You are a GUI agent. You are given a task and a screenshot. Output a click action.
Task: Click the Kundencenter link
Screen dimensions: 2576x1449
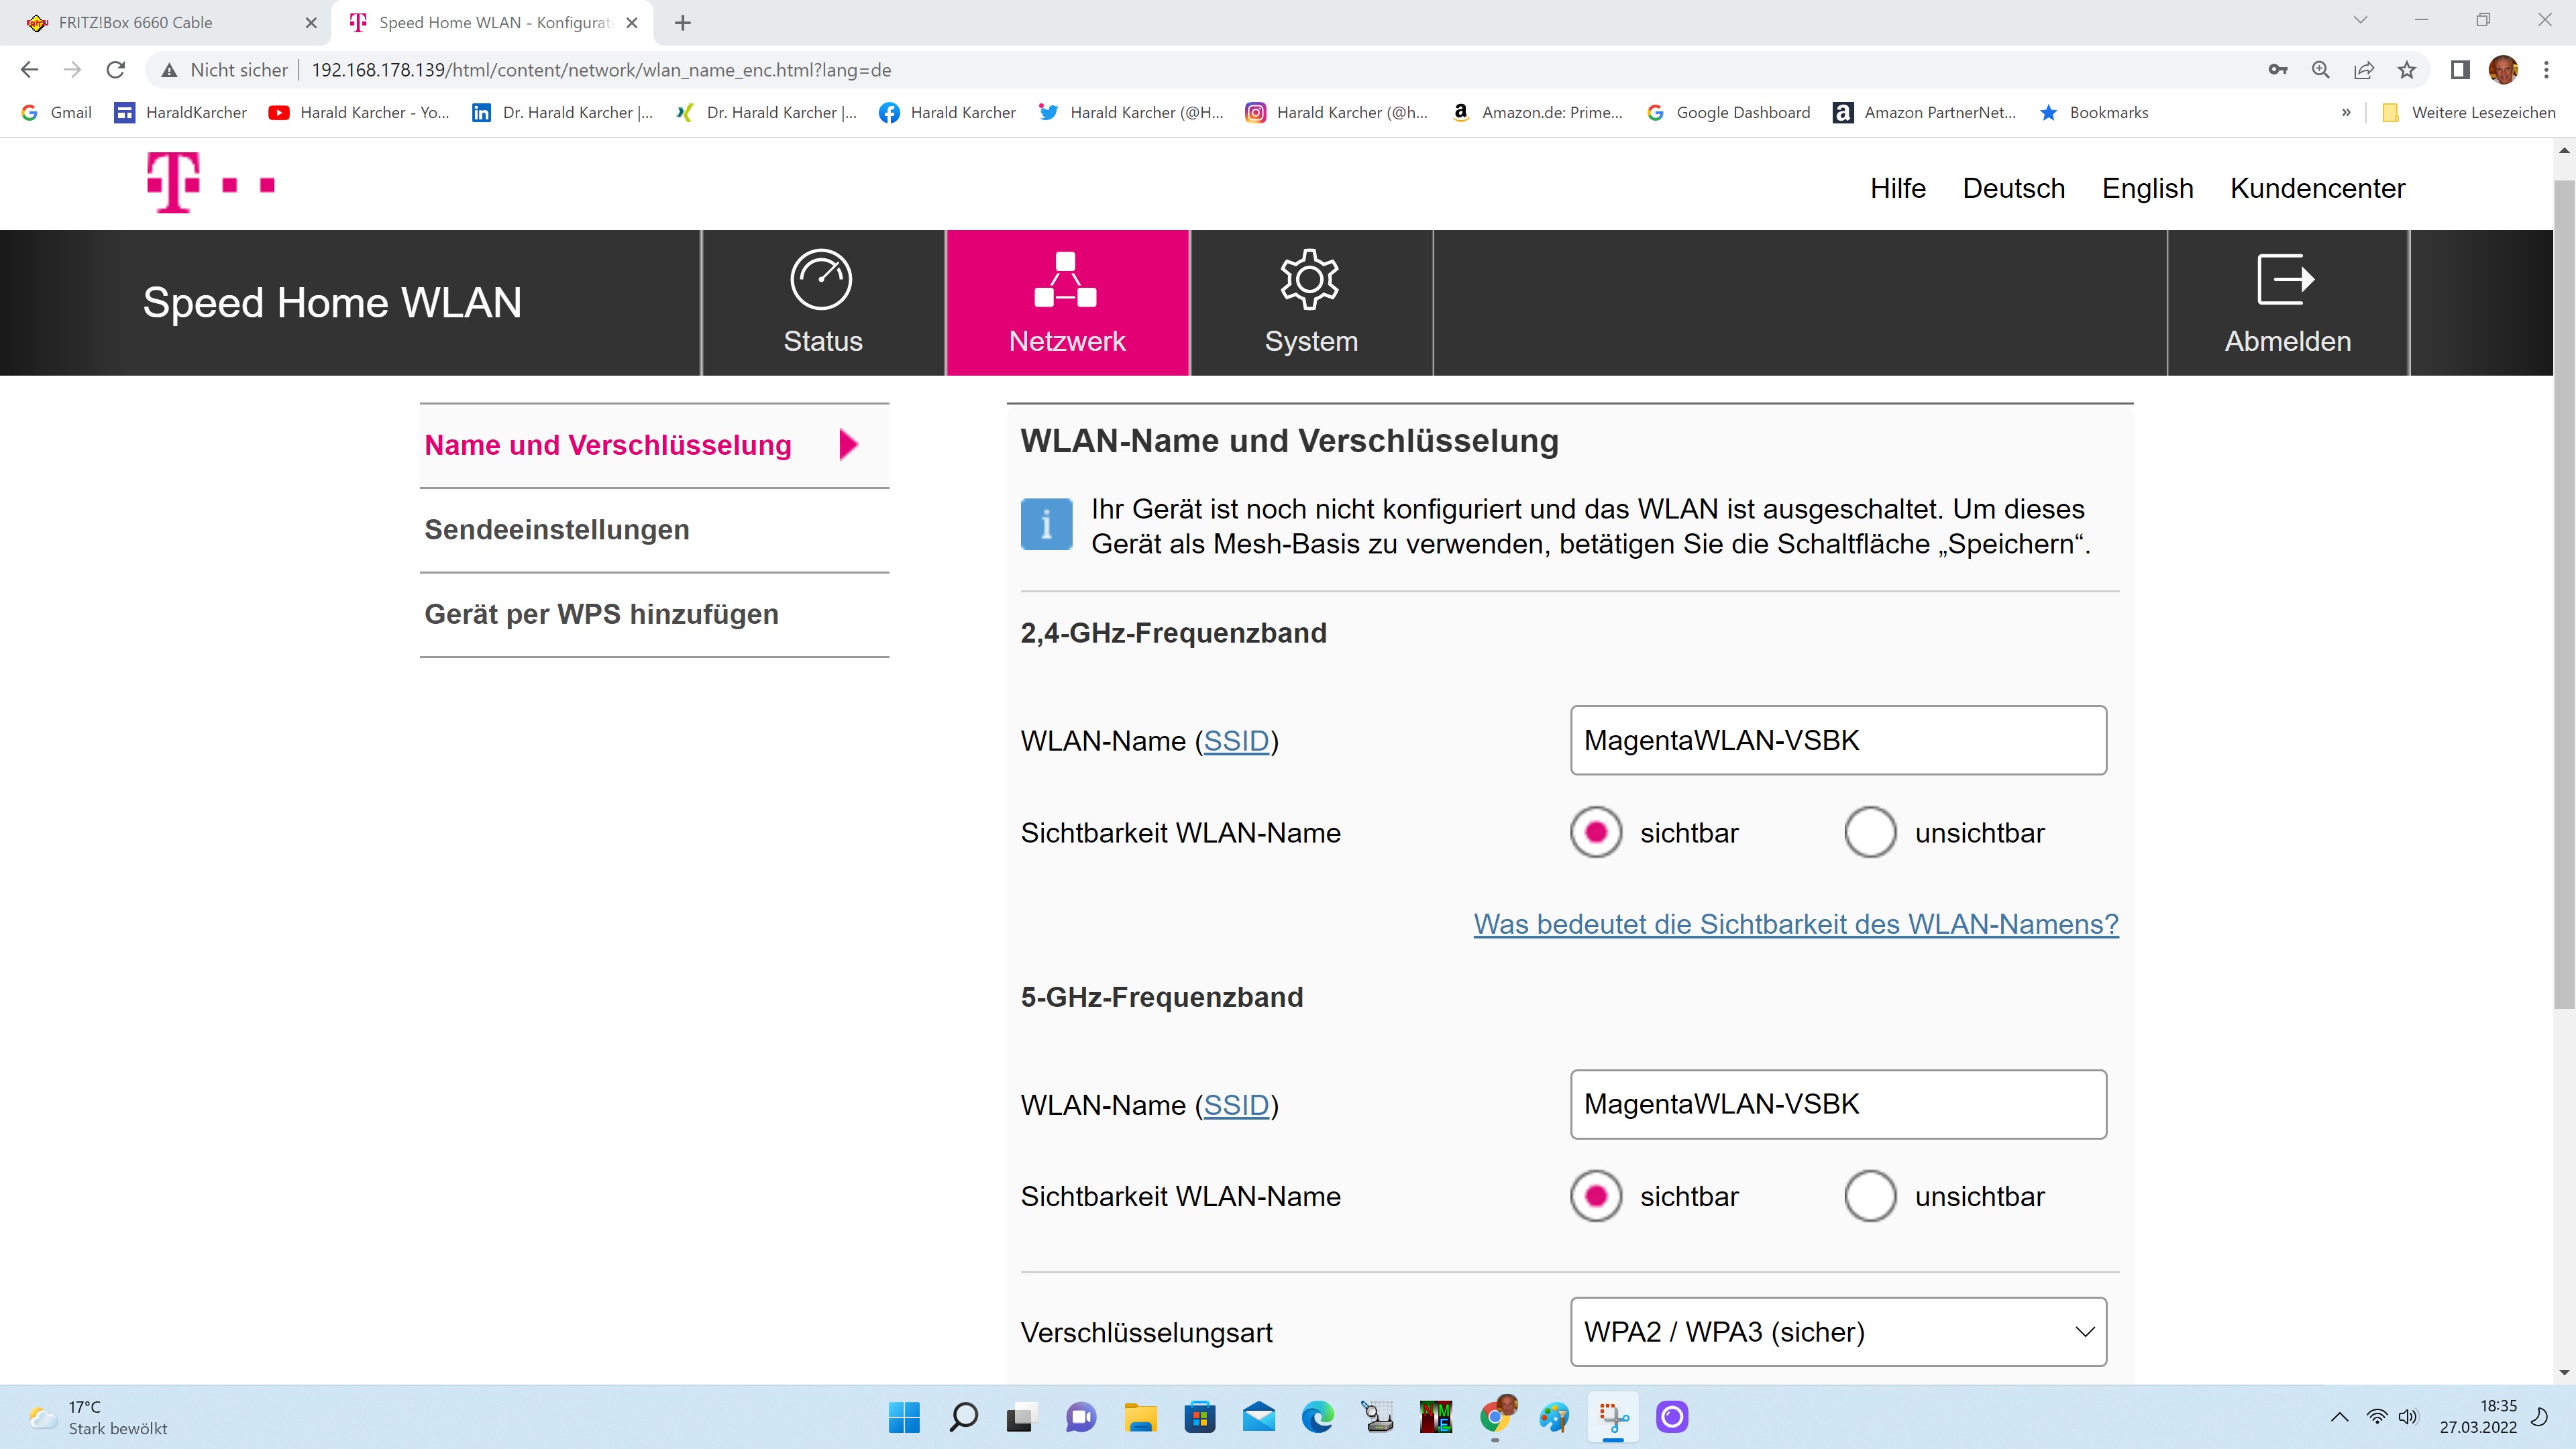(x=2317, y=188)
